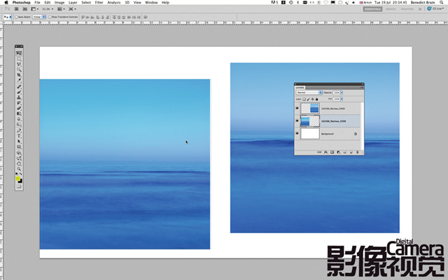This screenshot has height=280, width=448.
Task: Toggle Quick Mask mode at the bottom of Tools
Action: pos(19,186)
